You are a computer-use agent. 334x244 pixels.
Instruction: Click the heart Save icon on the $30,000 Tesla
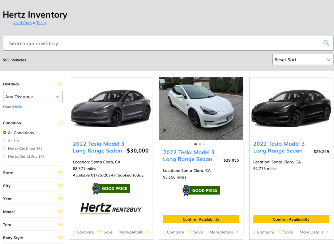(100, 232)
